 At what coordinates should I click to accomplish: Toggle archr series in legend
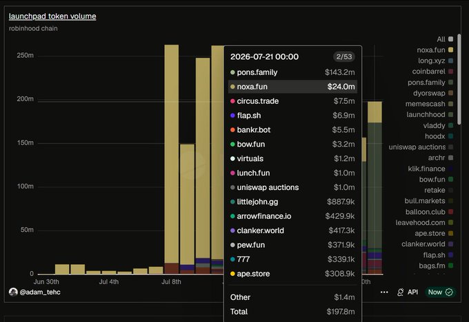tap(440, 158)
